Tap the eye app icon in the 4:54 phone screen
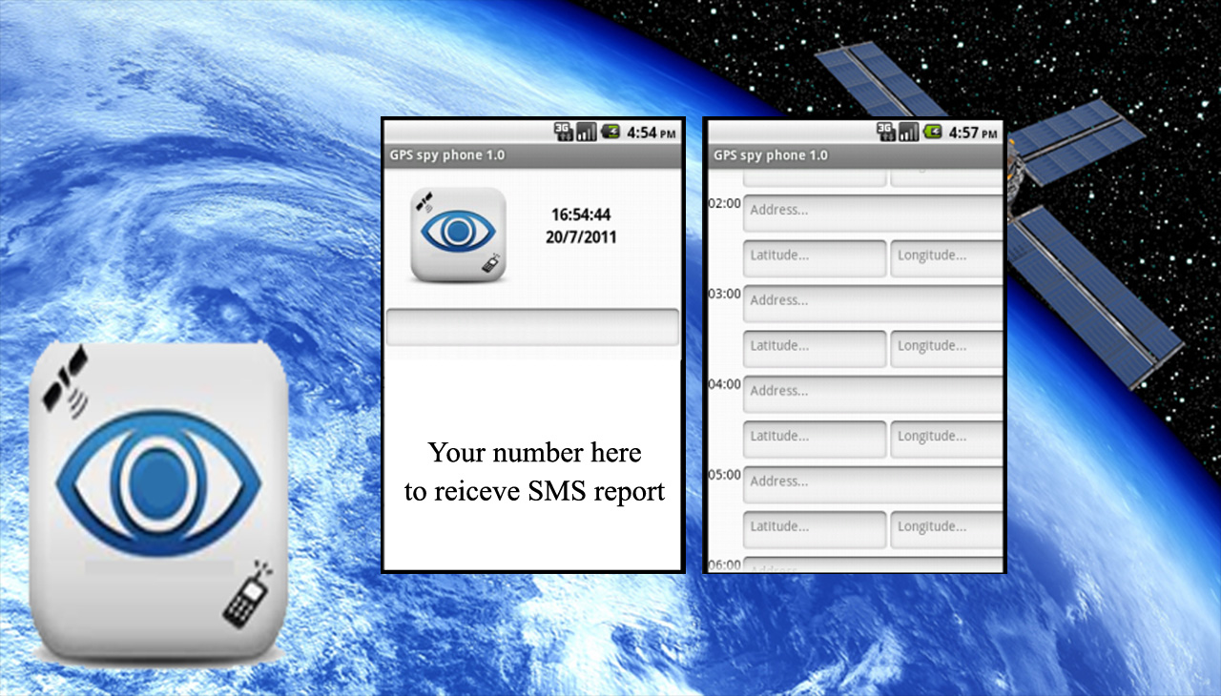The height and width of the screenshot is (696, 1221). click(459, 235)
